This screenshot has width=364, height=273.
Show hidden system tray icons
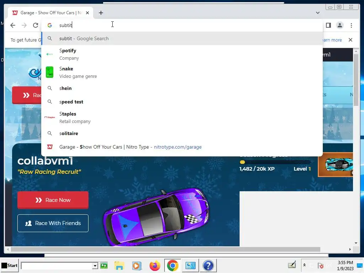click(x=304, y=265)
